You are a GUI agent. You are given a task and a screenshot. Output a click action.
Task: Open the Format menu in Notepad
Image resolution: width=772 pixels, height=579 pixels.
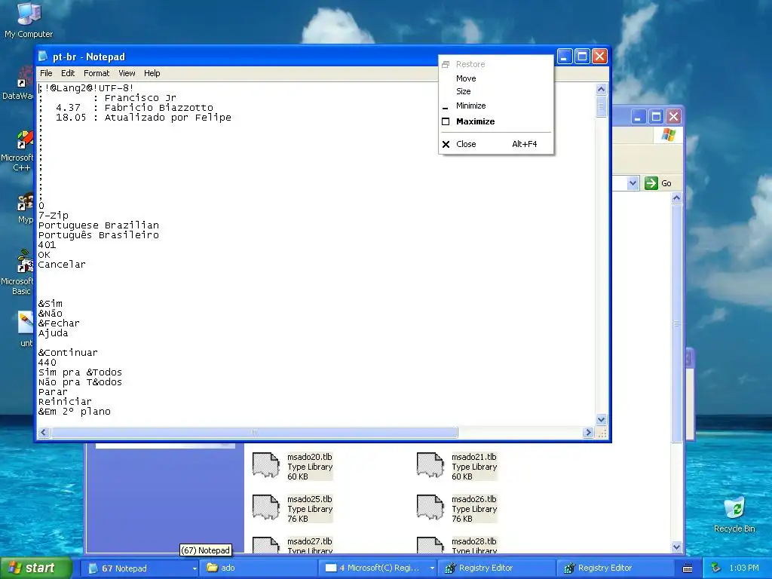click(x=96, y=73)
